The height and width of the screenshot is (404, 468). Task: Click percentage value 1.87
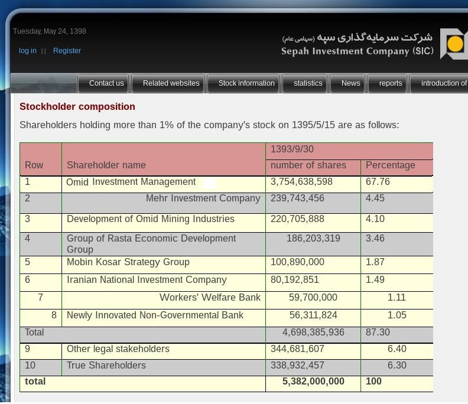pos(375,262)
